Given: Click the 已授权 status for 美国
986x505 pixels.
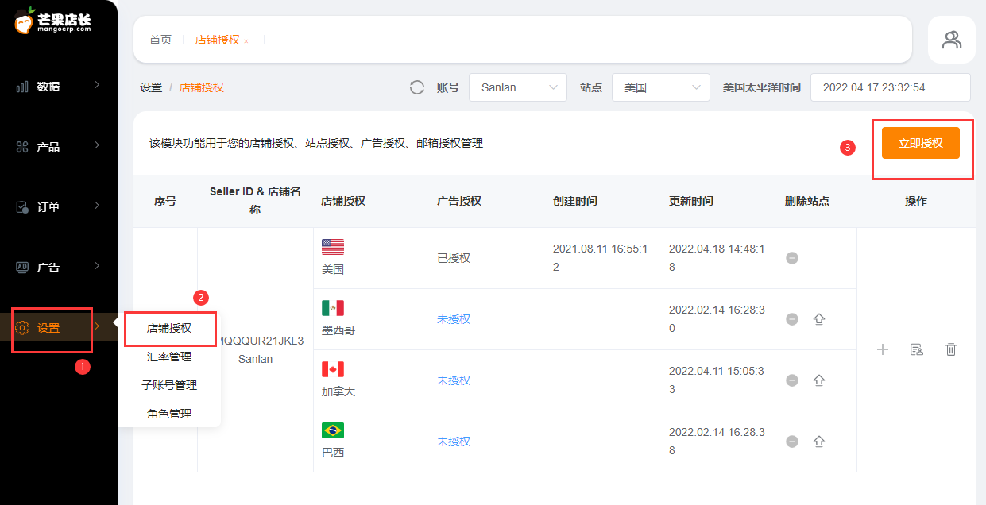Looking at the screenshot, I should point(454,258).
